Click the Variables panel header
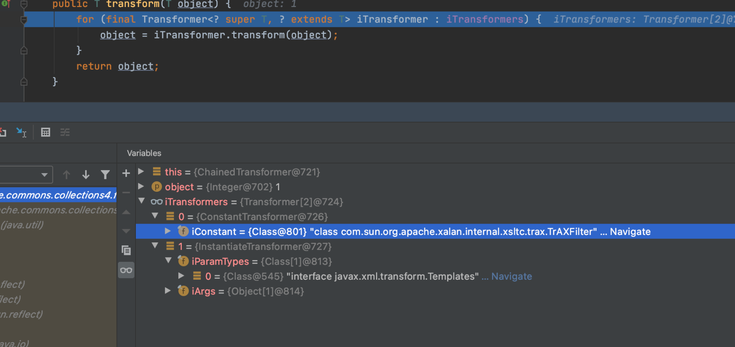This screenshot has height=347, width=735. coord(144,153)
